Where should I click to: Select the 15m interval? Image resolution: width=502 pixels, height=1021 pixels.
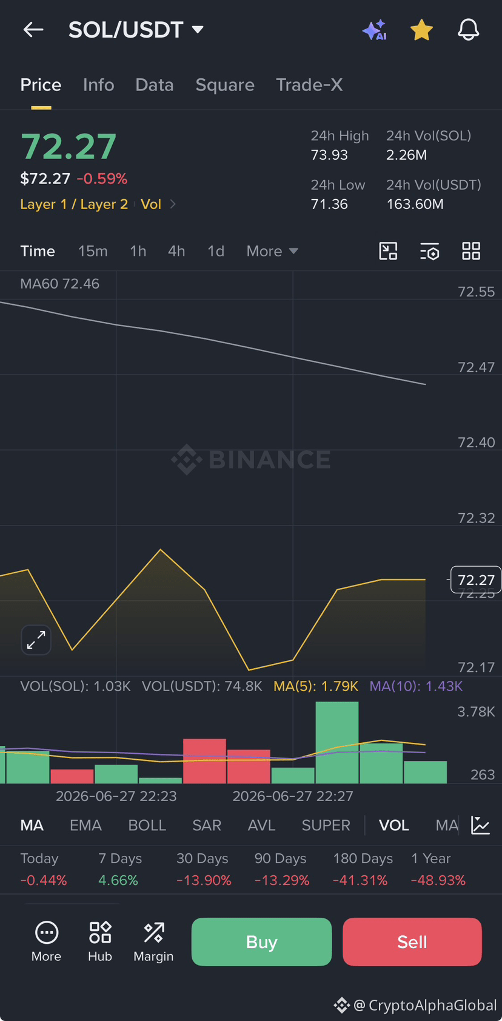[x=93, y=251]
